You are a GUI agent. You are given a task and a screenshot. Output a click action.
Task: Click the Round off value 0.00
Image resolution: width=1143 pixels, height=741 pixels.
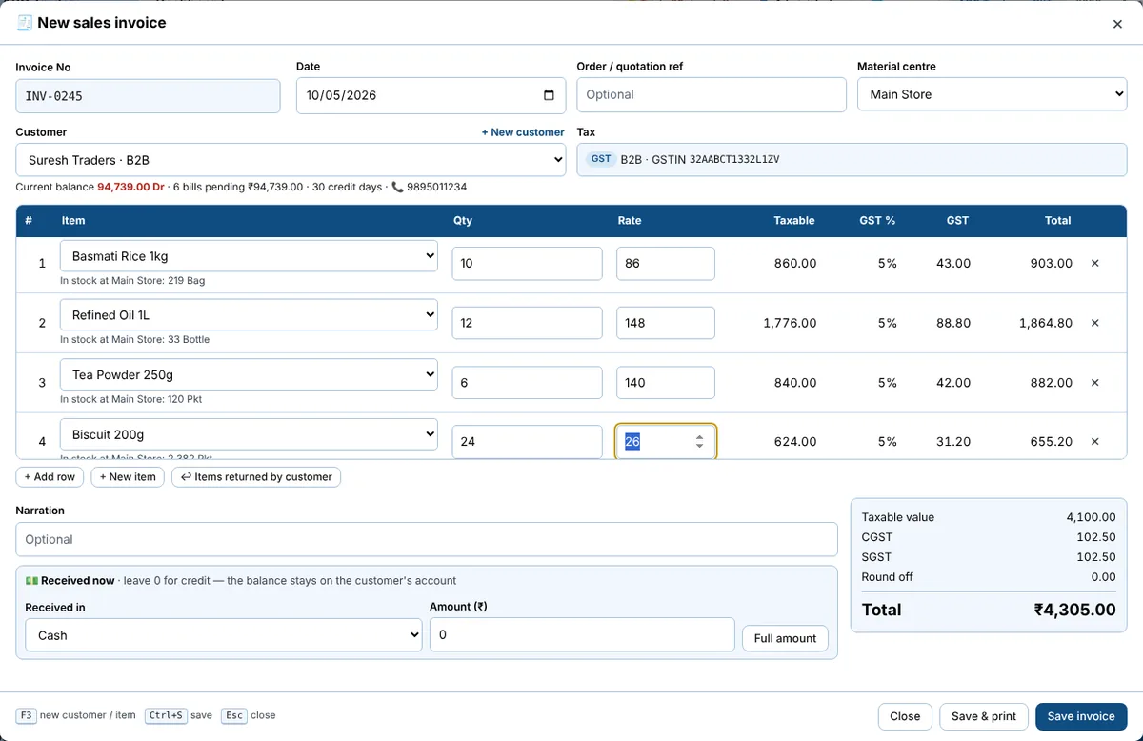(1103, 577)
